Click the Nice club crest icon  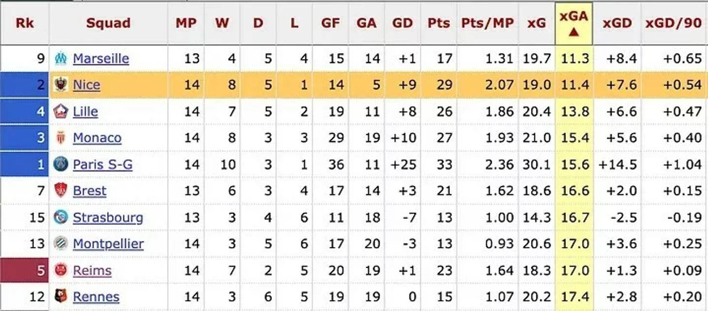click(x=61, y=85)
